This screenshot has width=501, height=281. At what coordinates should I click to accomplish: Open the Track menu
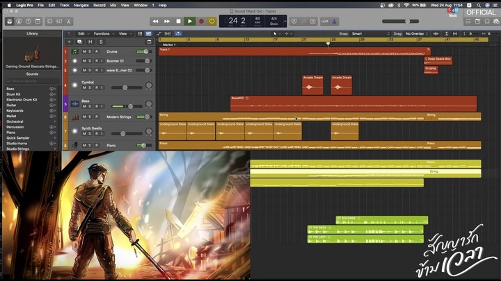pos(64,5)
